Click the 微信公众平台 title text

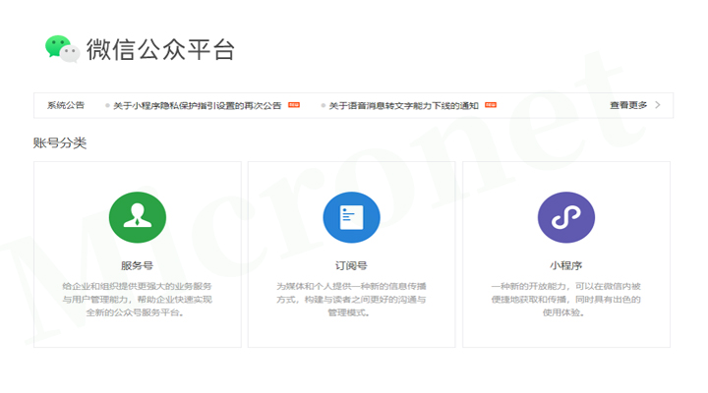pos(160,49)
